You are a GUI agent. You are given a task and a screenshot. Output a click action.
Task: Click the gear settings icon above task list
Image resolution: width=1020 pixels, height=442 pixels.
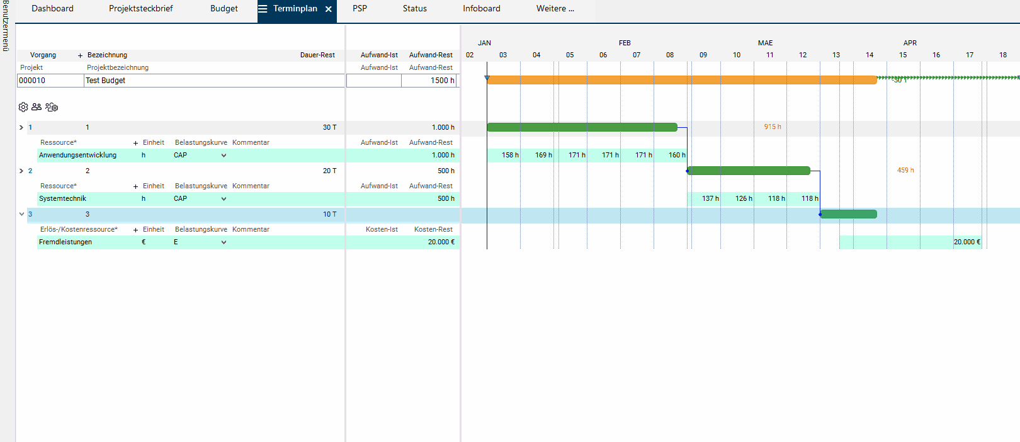pyautogui.click(x=23, y=107)
